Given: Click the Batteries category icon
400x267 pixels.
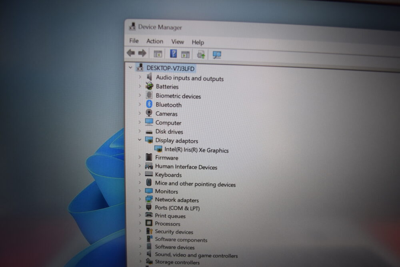Looking at the screenshot, I should click(149, 86).
